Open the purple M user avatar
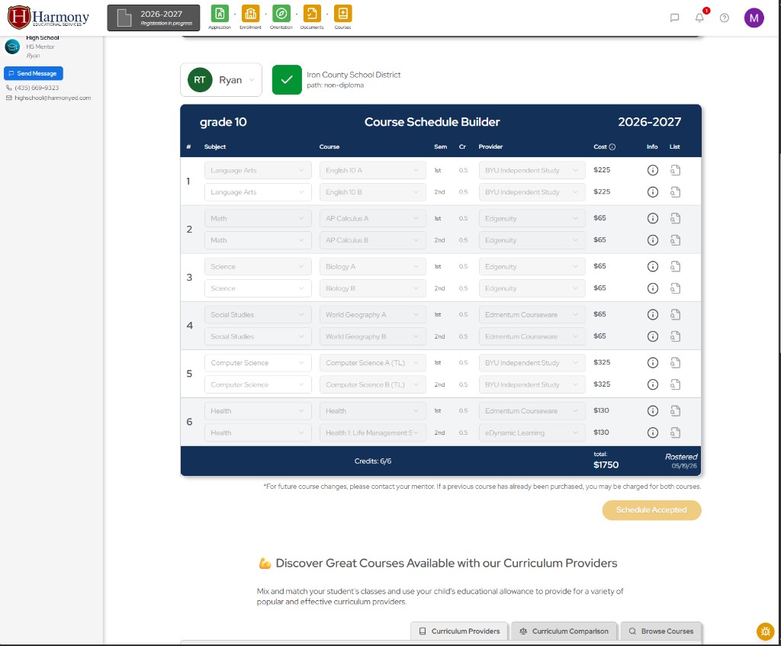Image resolution: width=781 pixels, height=646 pixels. point(754,18)
